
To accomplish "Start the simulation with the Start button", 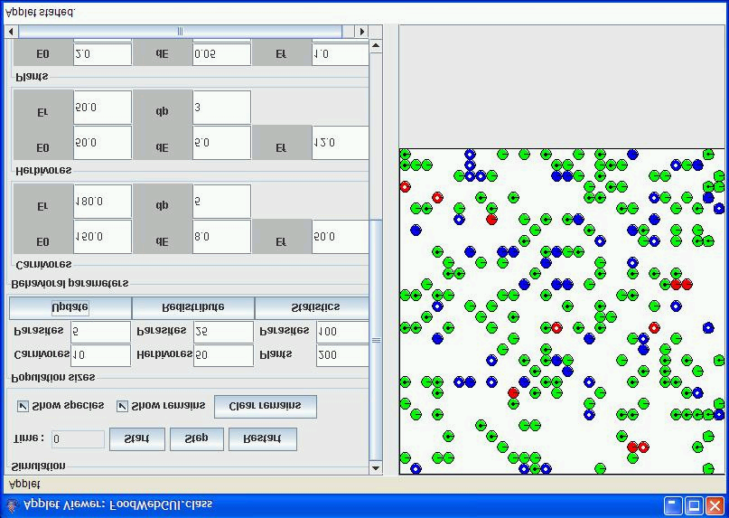I will point(137,439).
